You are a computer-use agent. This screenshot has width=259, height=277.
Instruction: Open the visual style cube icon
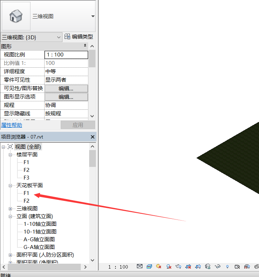[x=149, y=267]
